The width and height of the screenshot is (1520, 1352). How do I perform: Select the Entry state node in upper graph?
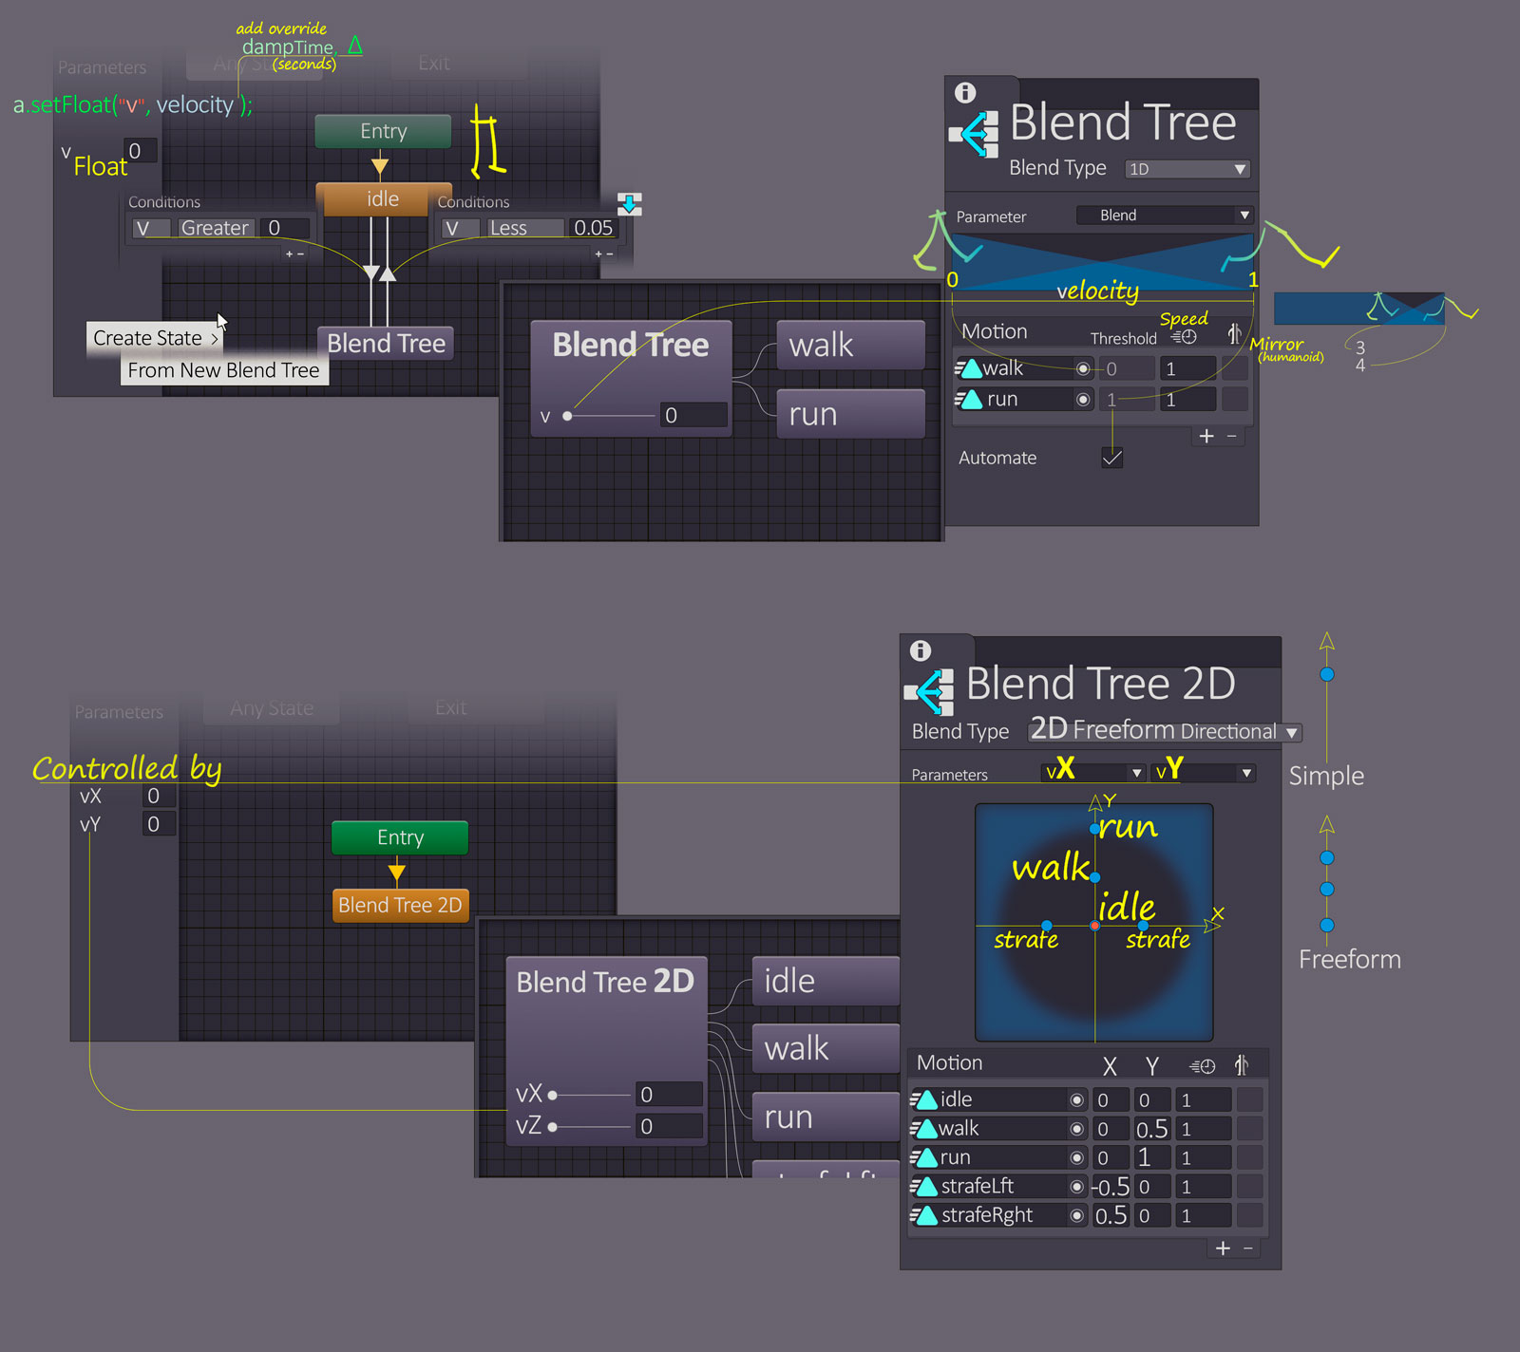point(383,131)
